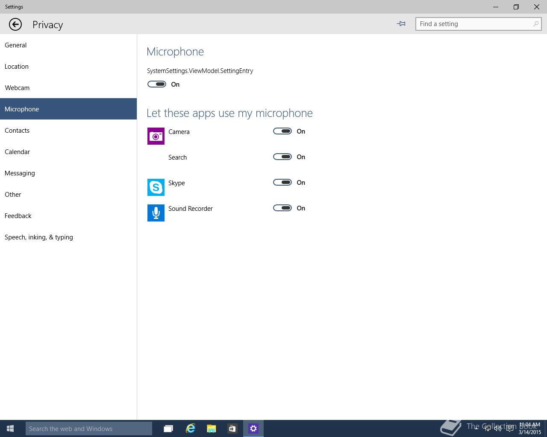Open the volume control in tray
547x437 pixels.
(498, 428)
